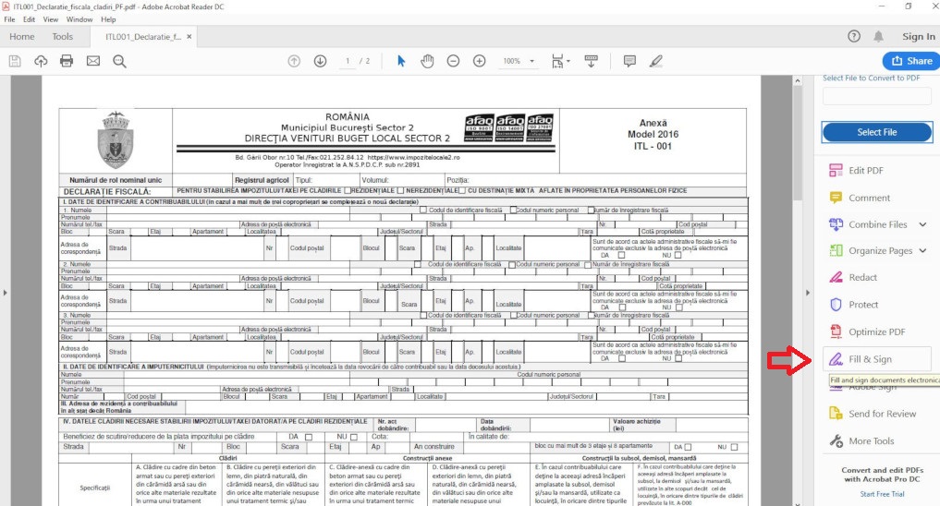
Task: Print the document with printer icon
Action: coord(67,61)
